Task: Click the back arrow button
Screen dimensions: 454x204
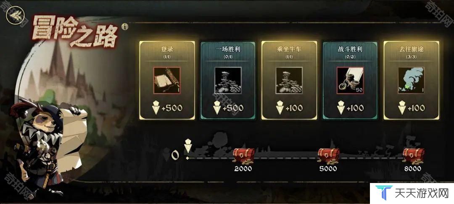Action: [x=15, y=15]
